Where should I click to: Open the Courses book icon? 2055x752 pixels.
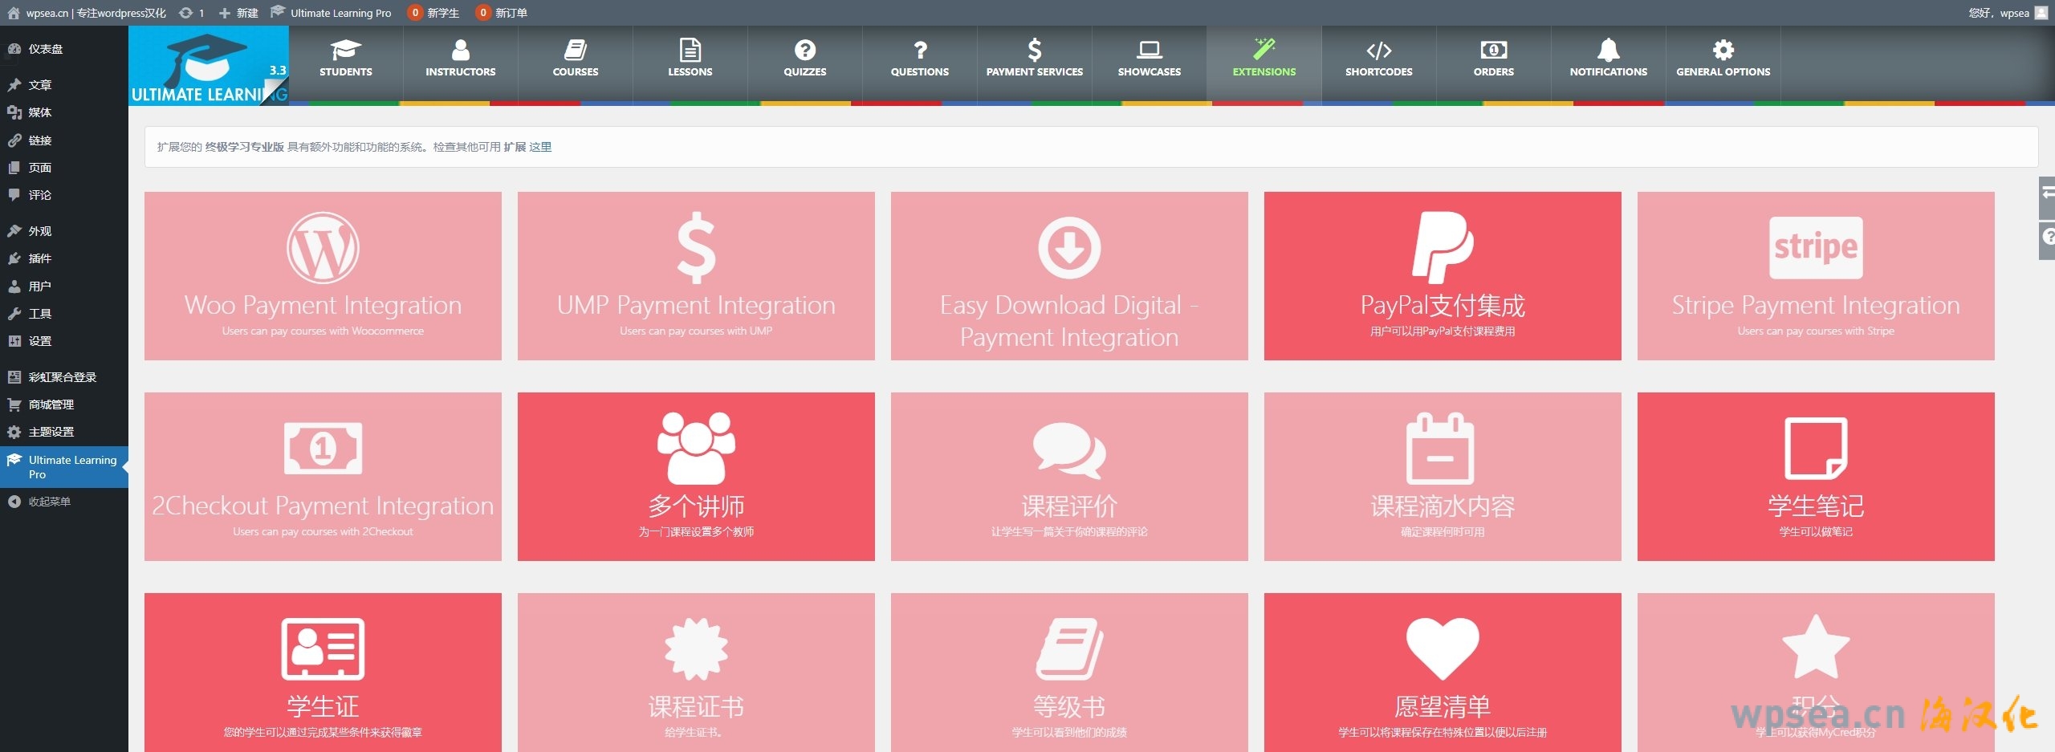(x=575, y=50)
